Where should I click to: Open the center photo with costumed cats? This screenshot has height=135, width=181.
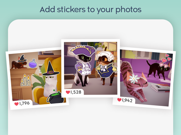(90, 68)
